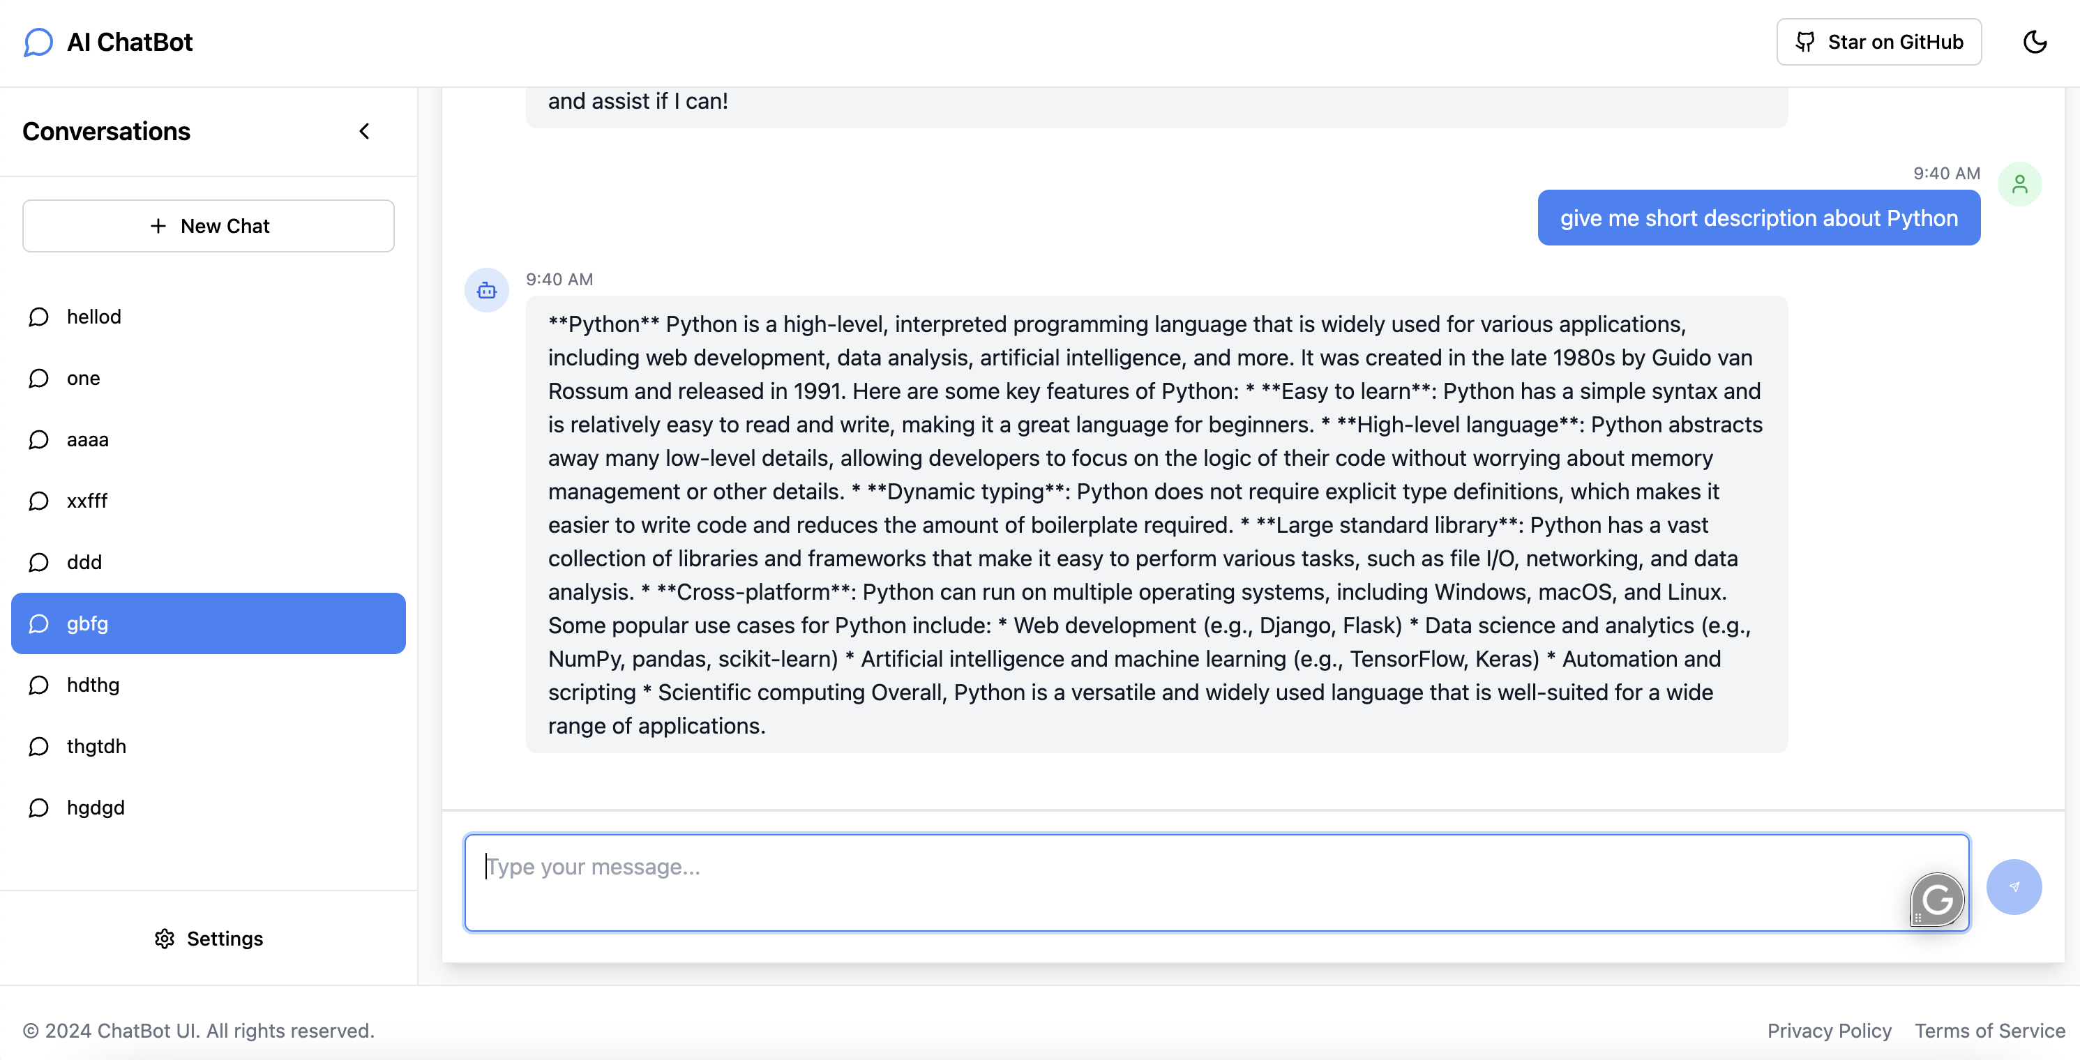Focus the "Type your message" input field
This screenshot has width=2080, height=1060.
click(x=1179, y=881)
